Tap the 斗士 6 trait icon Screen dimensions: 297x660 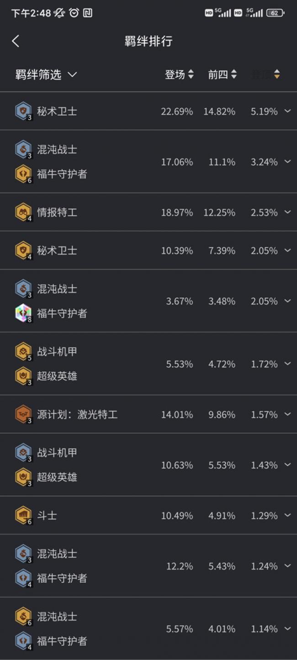tap(23, 516)
